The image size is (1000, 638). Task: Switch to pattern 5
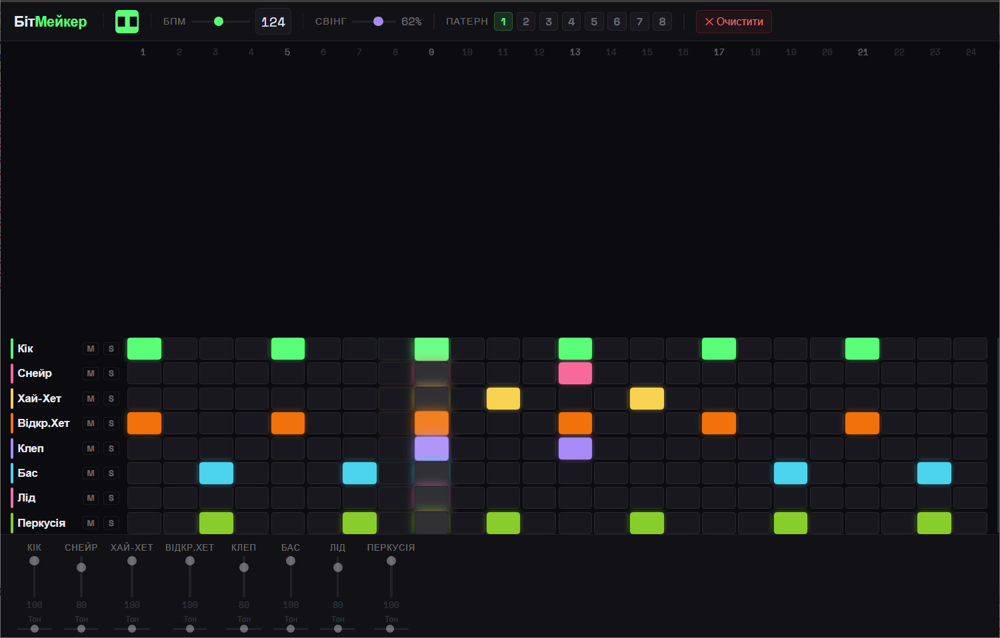[x=594, y=21]
